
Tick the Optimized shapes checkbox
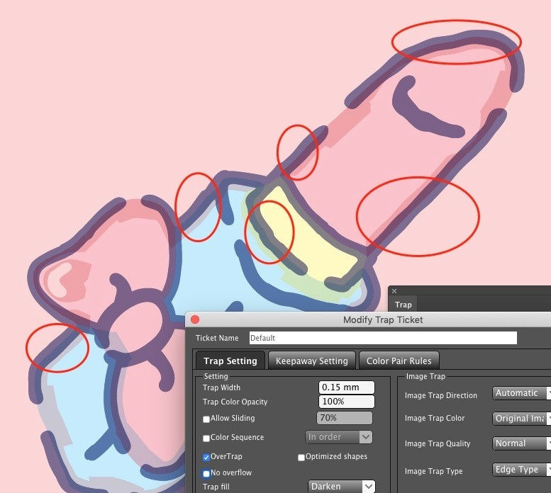(301, 458)
